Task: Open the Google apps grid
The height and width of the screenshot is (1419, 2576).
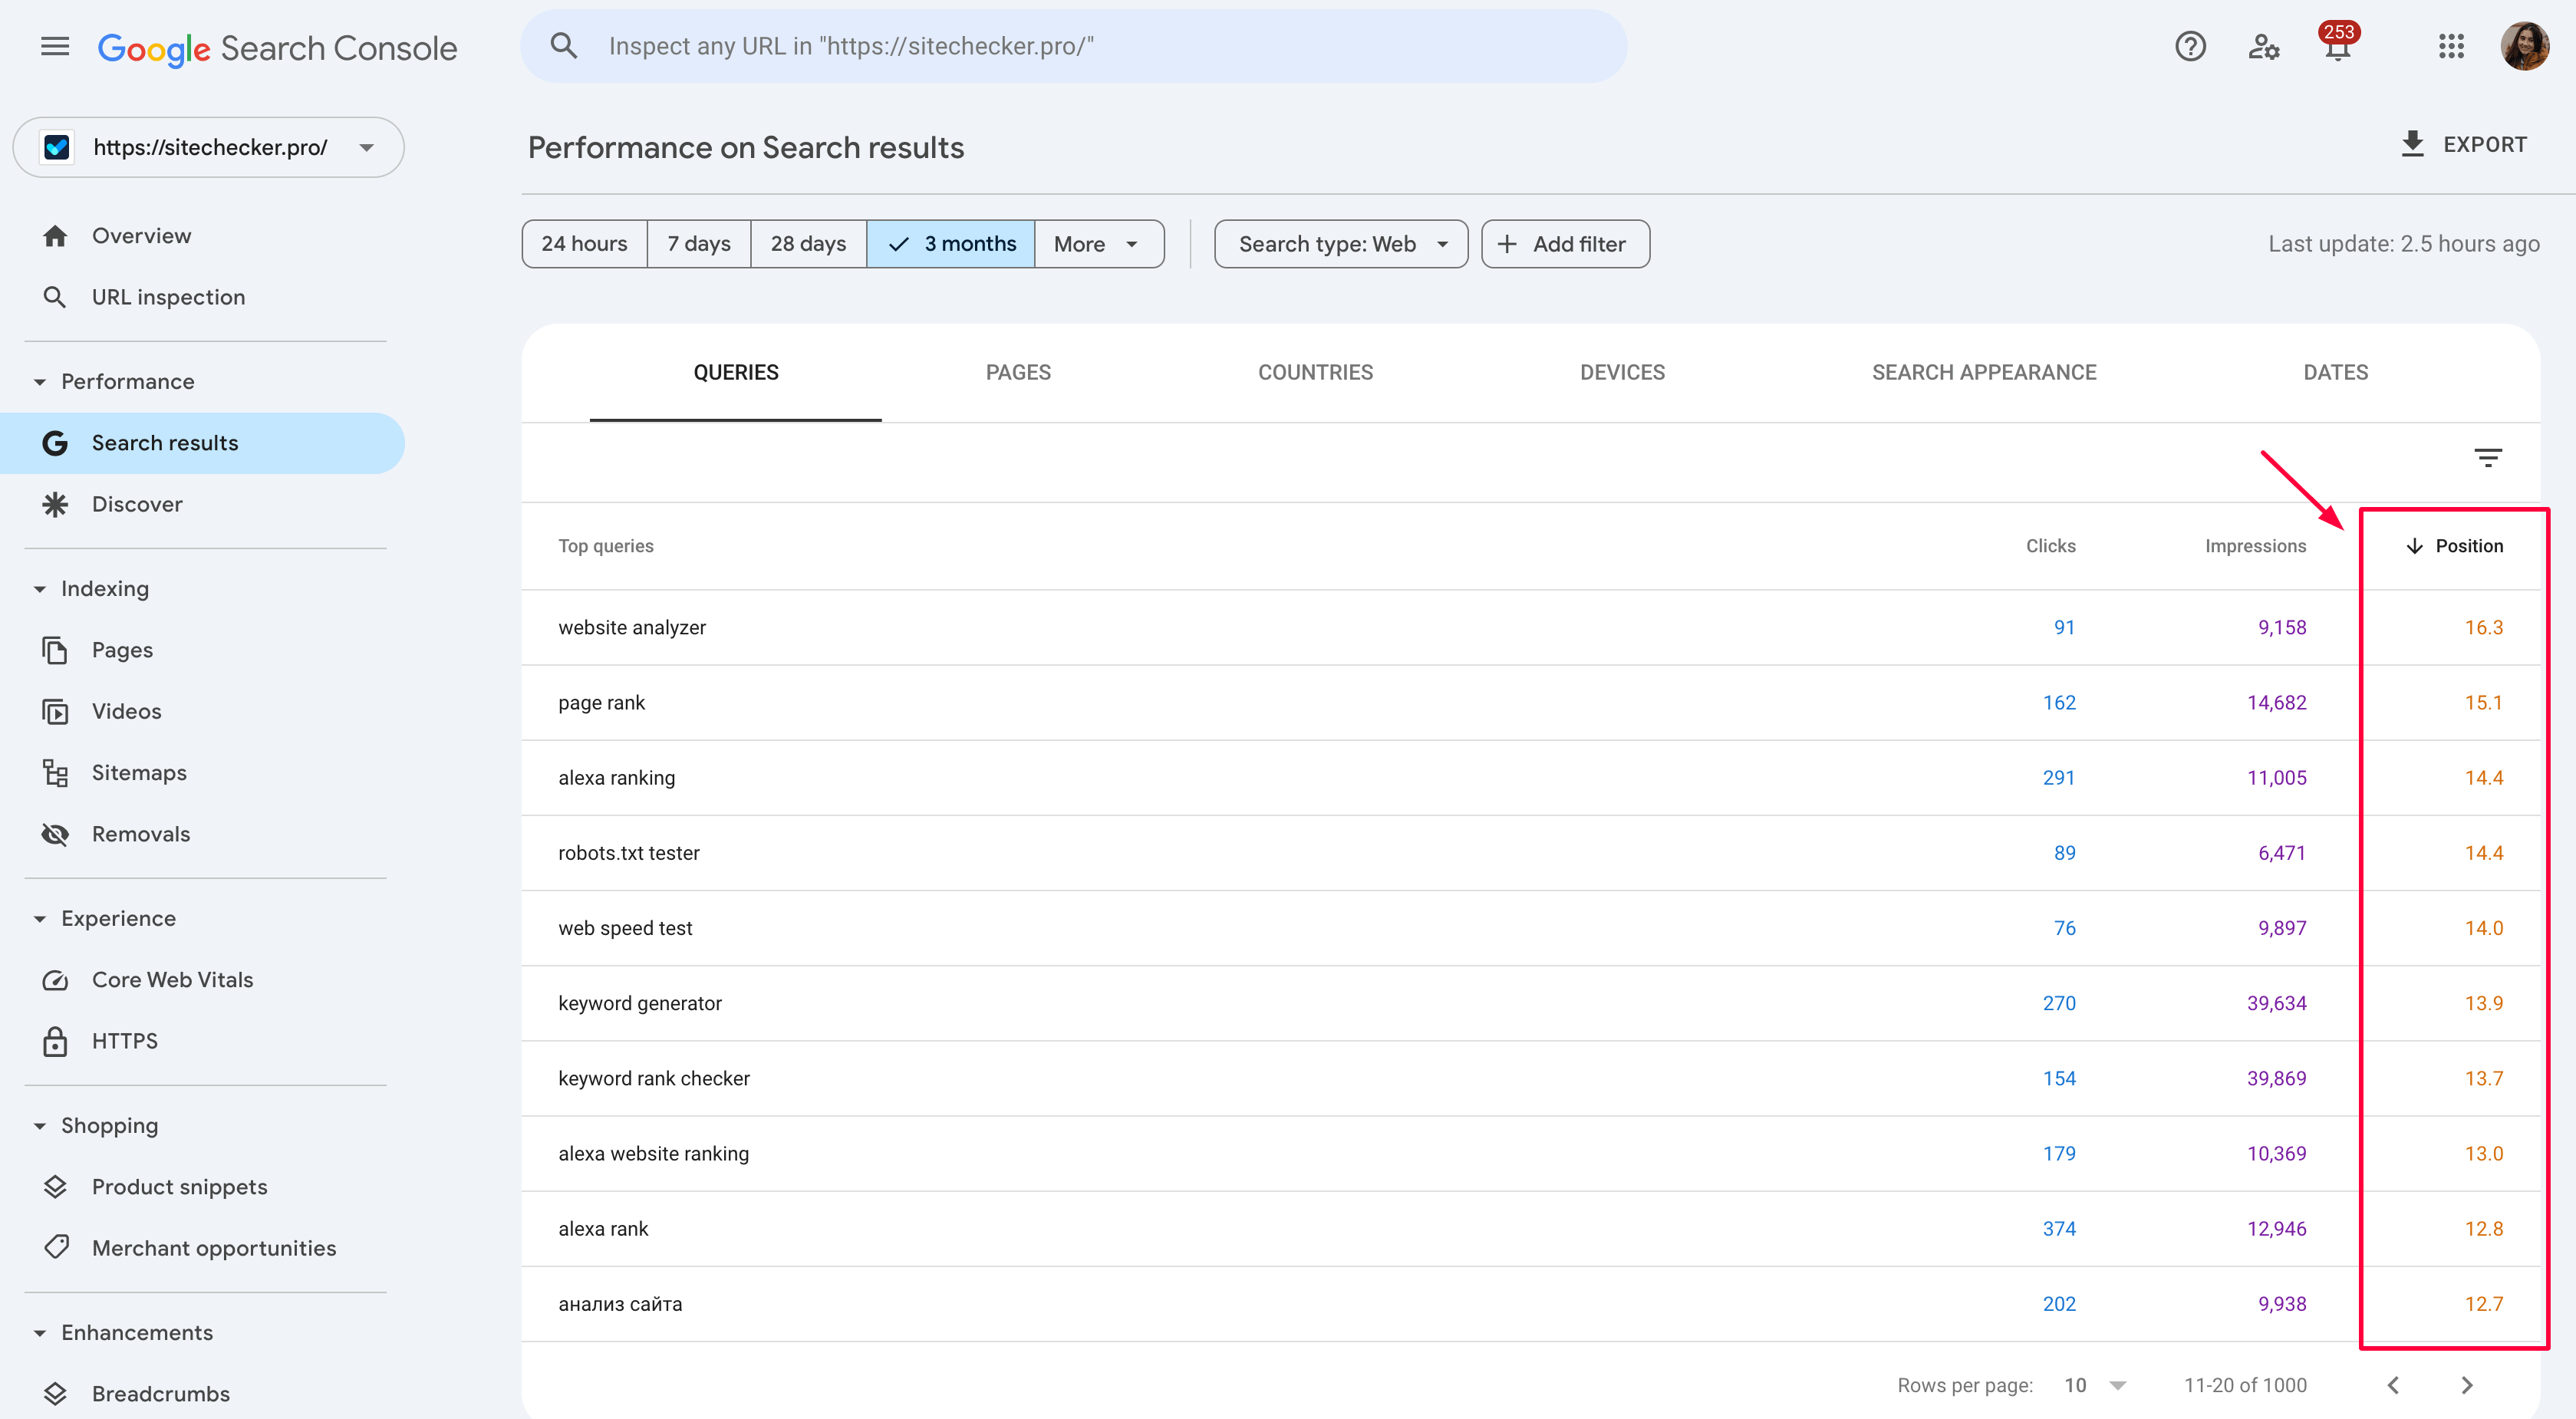Action: click(x=2451, y=46)
